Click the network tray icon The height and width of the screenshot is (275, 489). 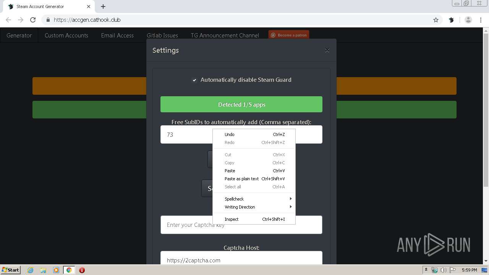click(x=434, y=270)
